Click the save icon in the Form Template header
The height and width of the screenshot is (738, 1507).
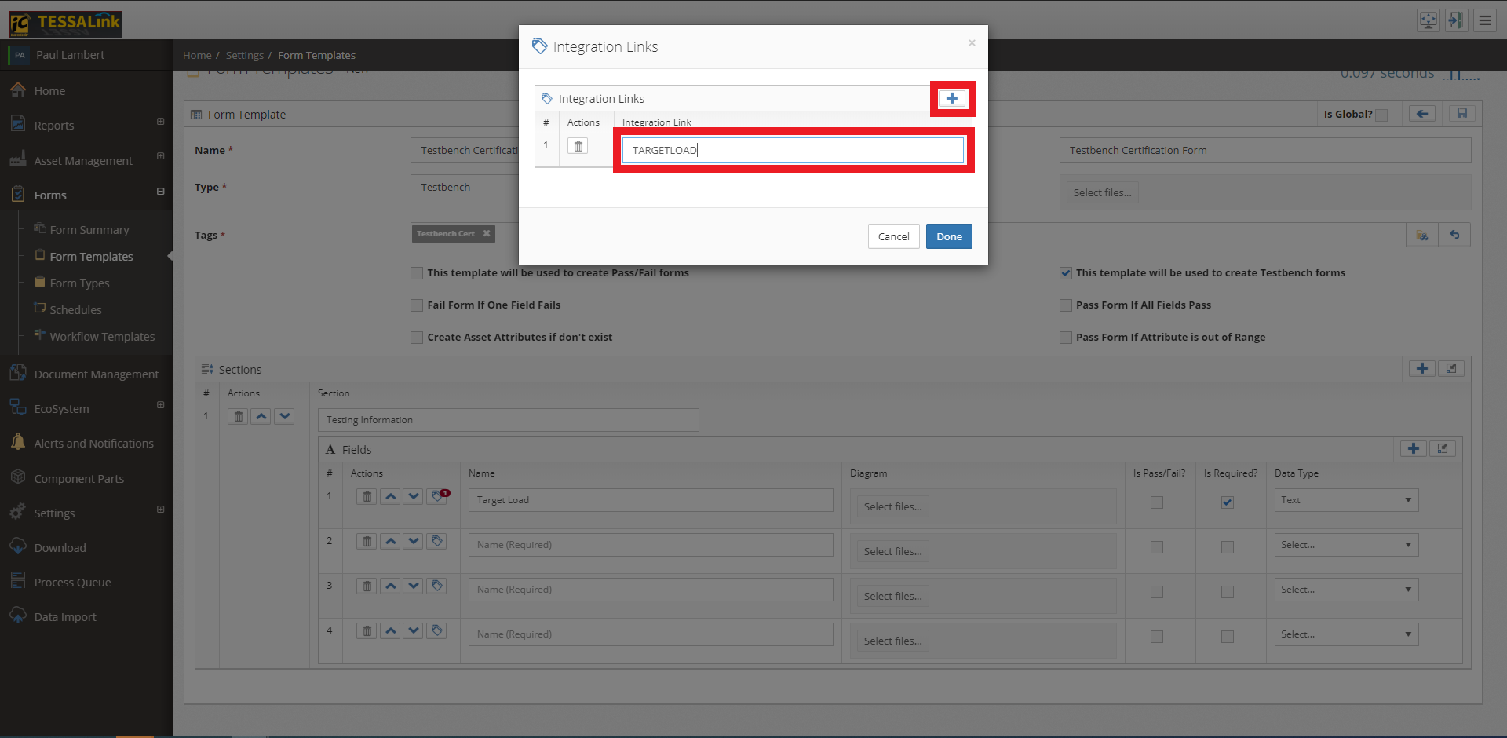[x=1461, y=114]
